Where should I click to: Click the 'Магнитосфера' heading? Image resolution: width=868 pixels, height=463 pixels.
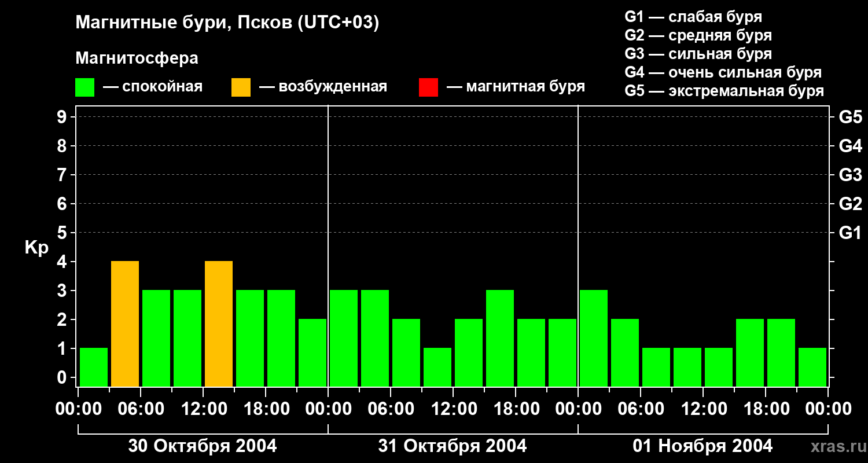point(137,58)
